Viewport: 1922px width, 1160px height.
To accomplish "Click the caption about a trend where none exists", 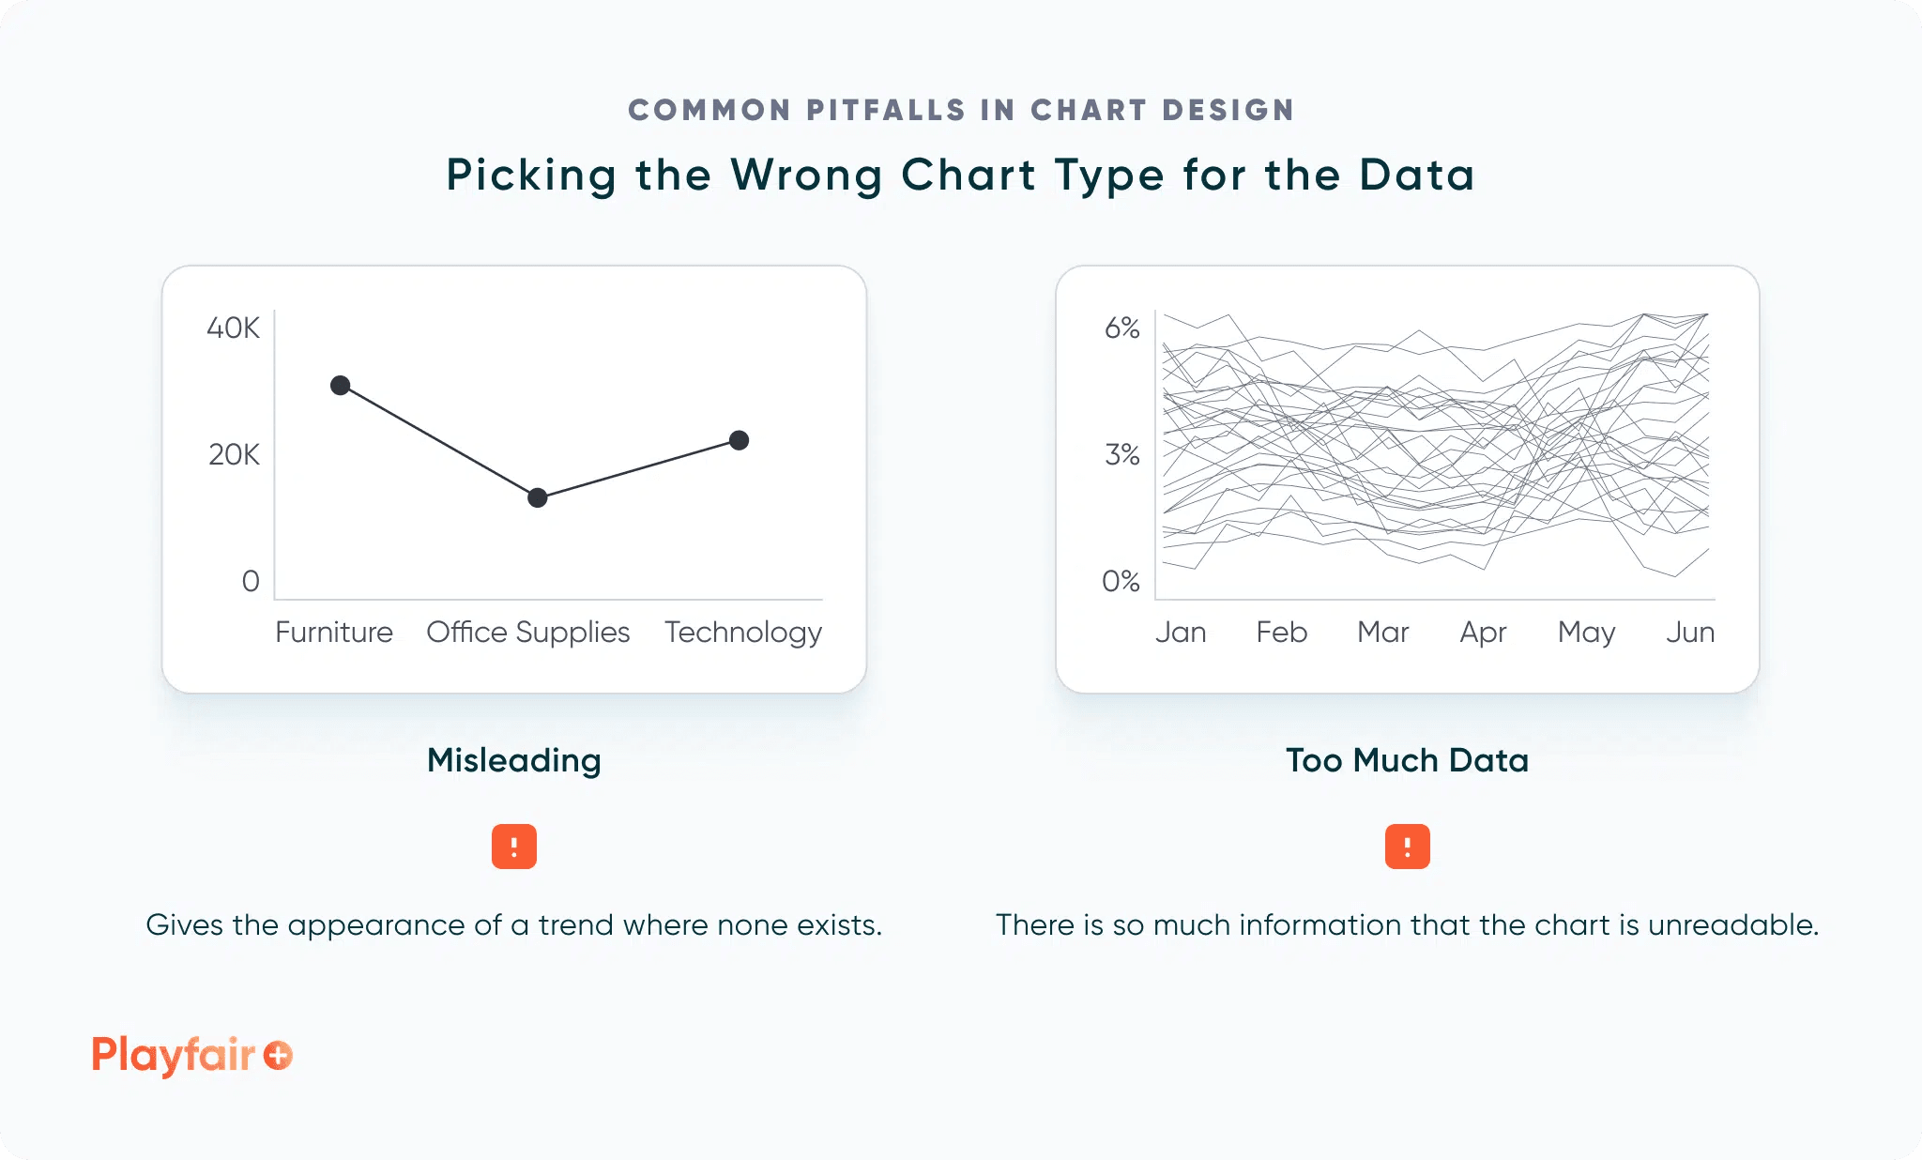I will [x=513, y=925].
